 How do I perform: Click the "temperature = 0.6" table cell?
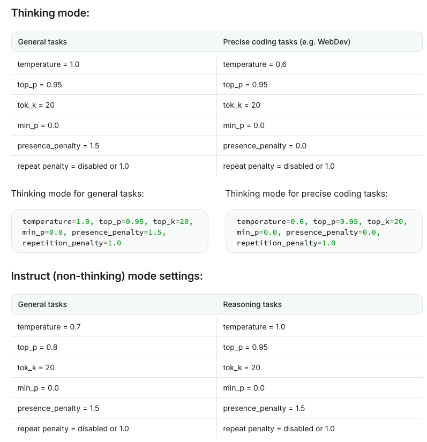(x=254, y=64)
